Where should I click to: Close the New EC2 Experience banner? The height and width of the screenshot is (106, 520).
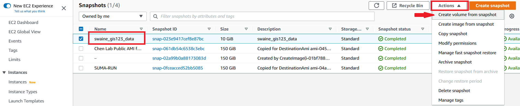[x=64, y=8]
